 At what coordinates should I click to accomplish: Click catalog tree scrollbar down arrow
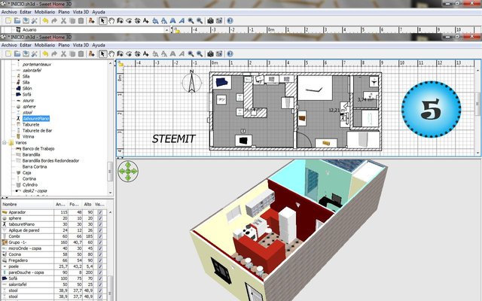(x=111, y=193)
